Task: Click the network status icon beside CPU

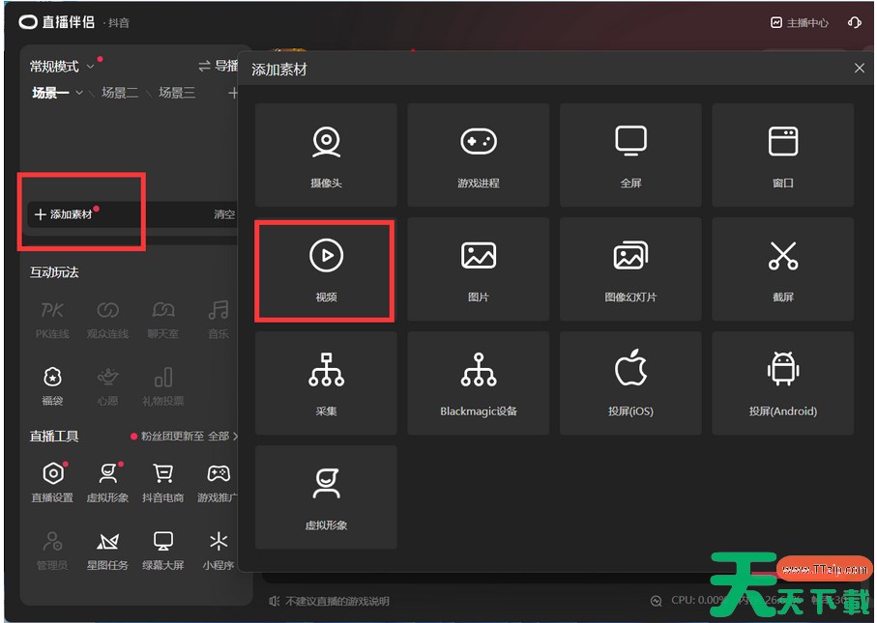Action: (x=657, y=601)
